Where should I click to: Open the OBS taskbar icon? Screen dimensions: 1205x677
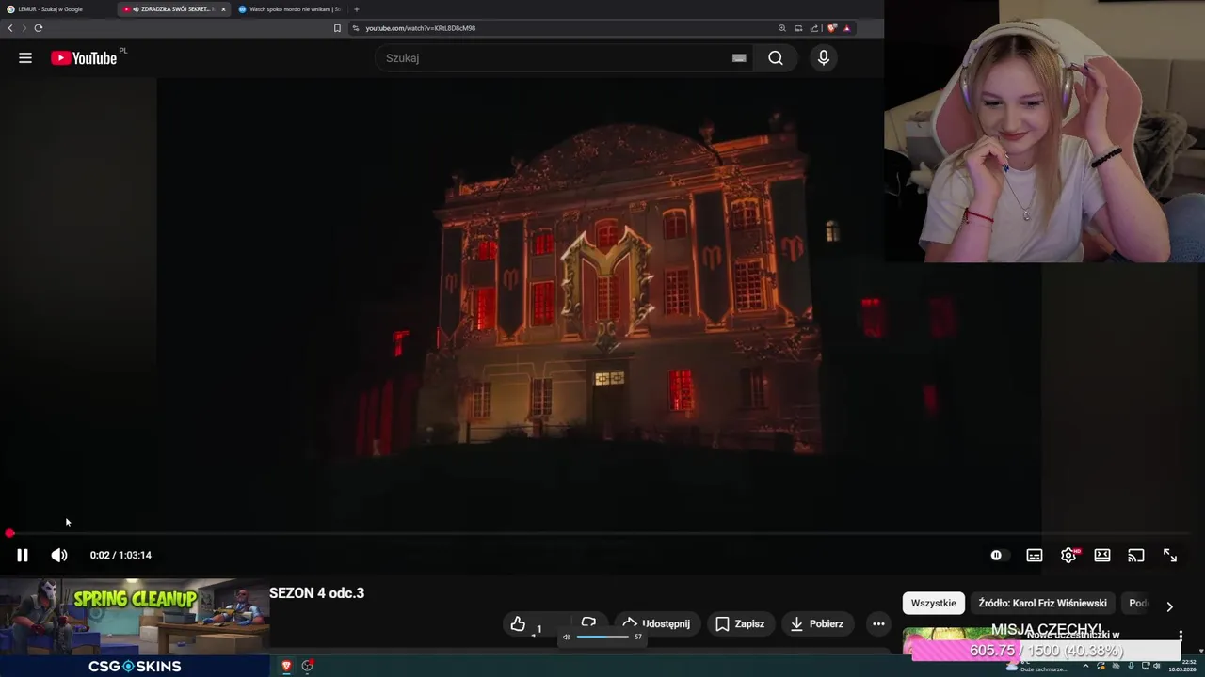pos(307,666)
